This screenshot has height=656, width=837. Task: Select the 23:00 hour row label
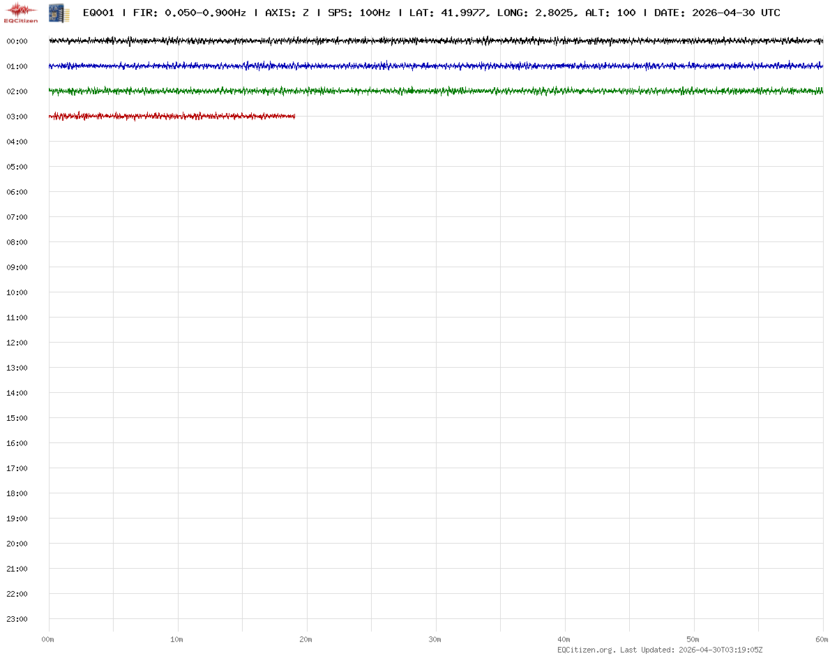[17, 619]
